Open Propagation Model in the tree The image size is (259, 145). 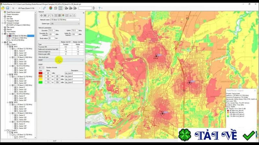pos(13,21)
